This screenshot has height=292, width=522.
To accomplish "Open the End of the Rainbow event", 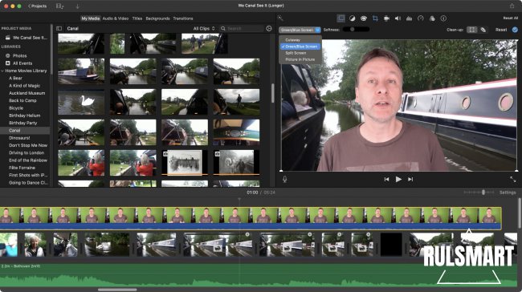I will tap(28, 160).
